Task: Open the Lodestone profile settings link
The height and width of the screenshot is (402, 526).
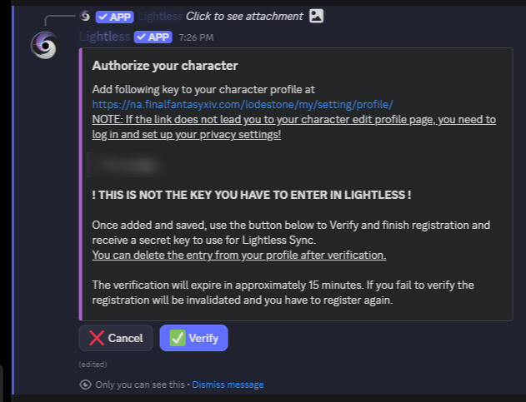Action: [x=243, y=104]
